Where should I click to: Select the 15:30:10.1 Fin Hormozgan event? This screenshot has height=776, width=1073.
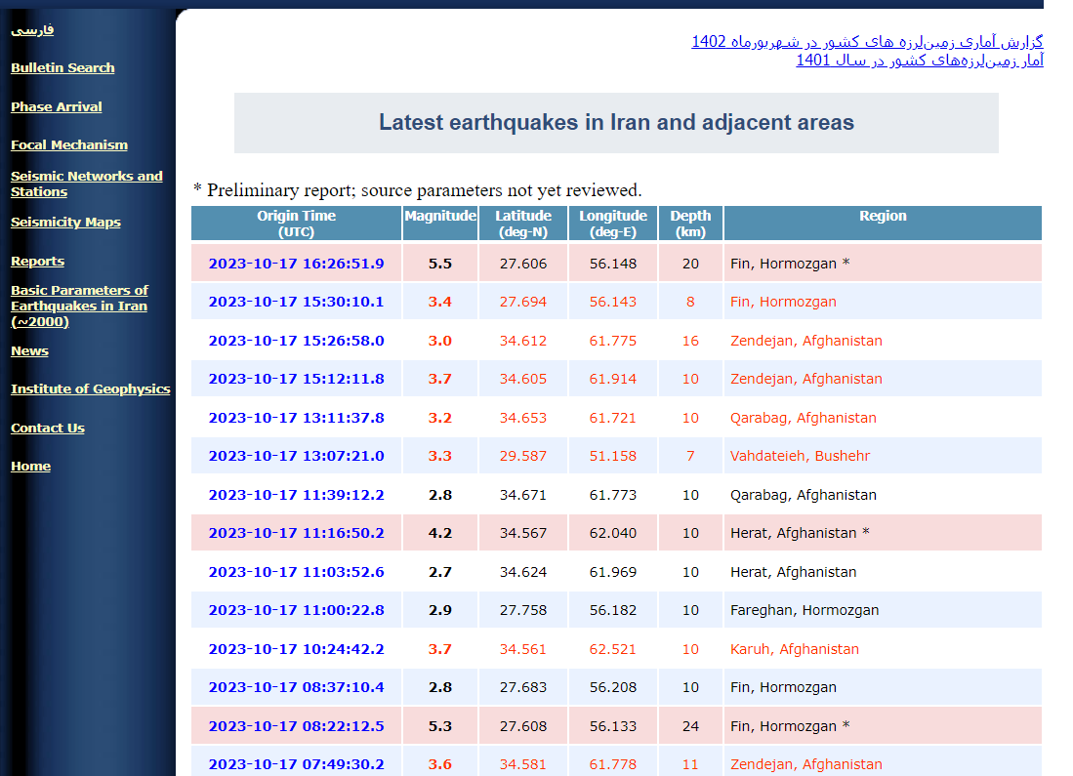(296, 302)
